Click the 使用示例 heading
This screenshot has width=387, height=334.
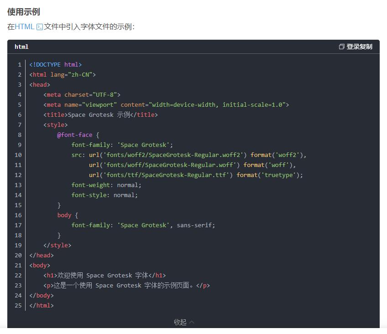[23, 11]
